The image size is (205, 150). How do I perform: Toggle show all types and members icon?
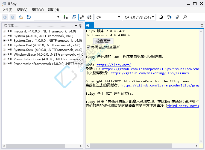[89, 17]
